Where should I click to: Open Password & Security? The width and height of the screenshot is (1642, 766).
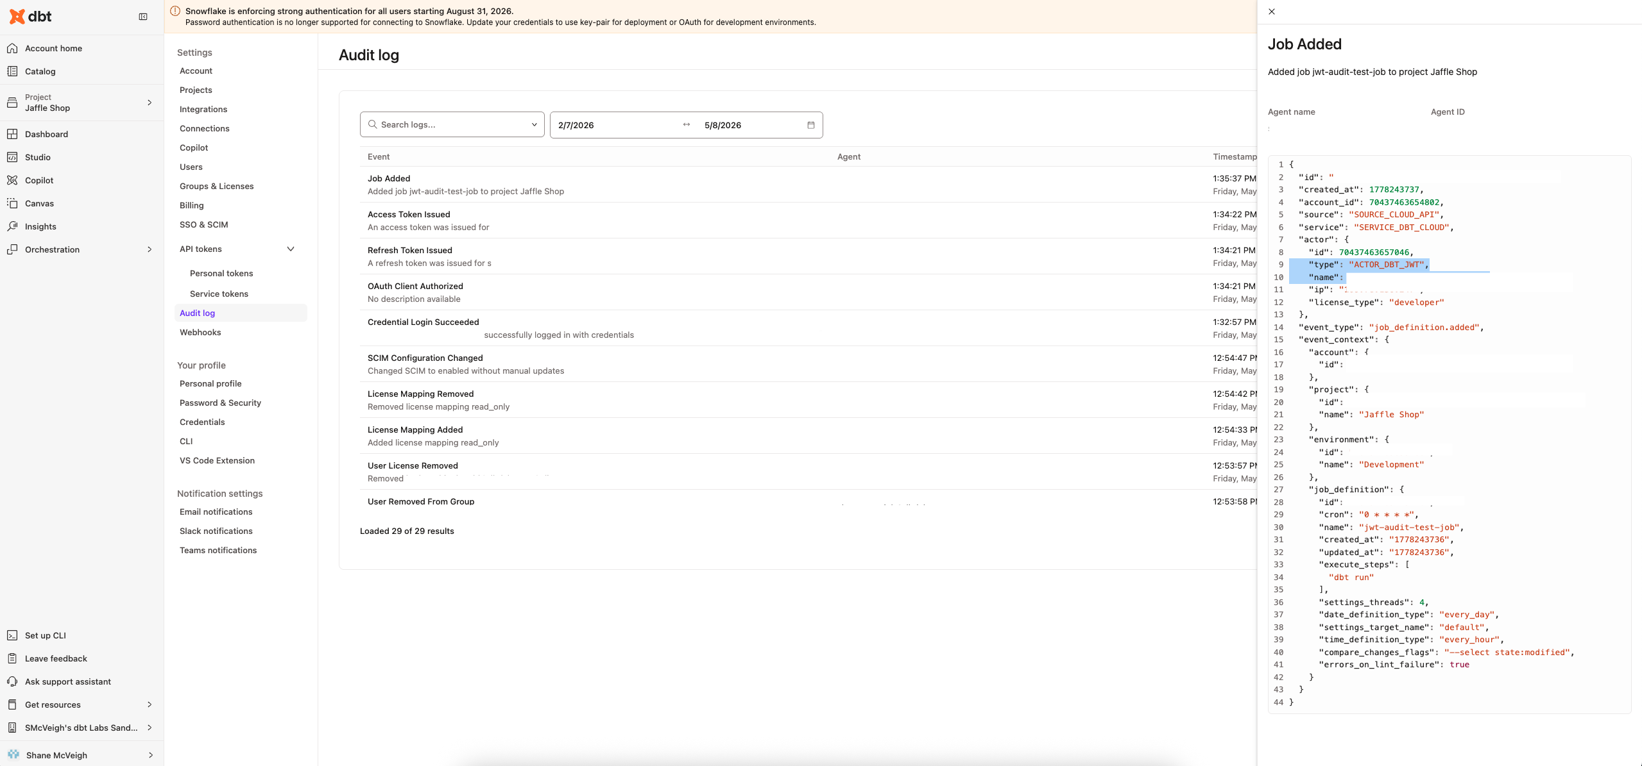point(220,403)
